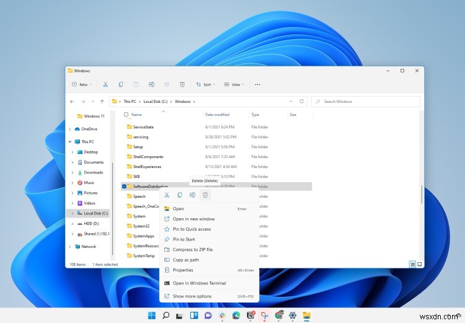Click the Cut scissors icon in context menu

pyautogui.click(x=167, y=195)
